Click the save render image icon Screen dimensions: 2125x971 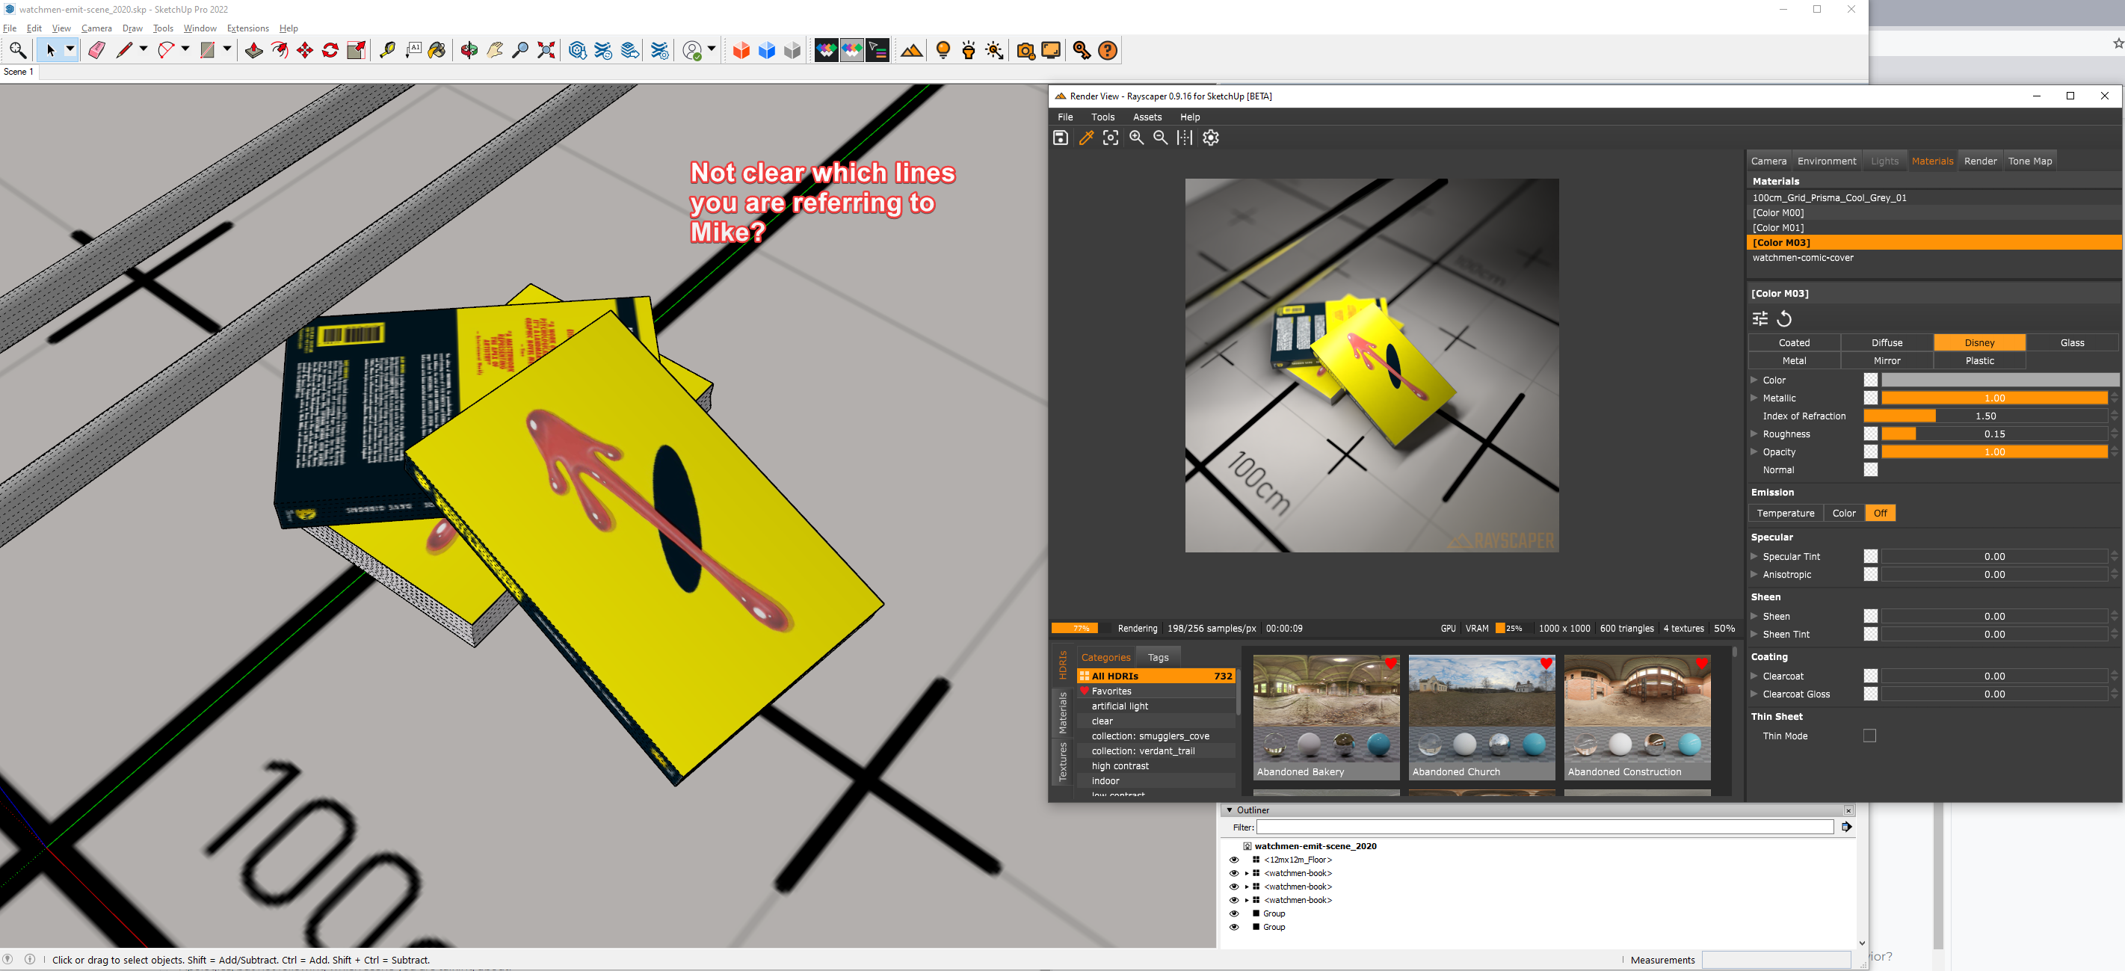coord(1061,138)
